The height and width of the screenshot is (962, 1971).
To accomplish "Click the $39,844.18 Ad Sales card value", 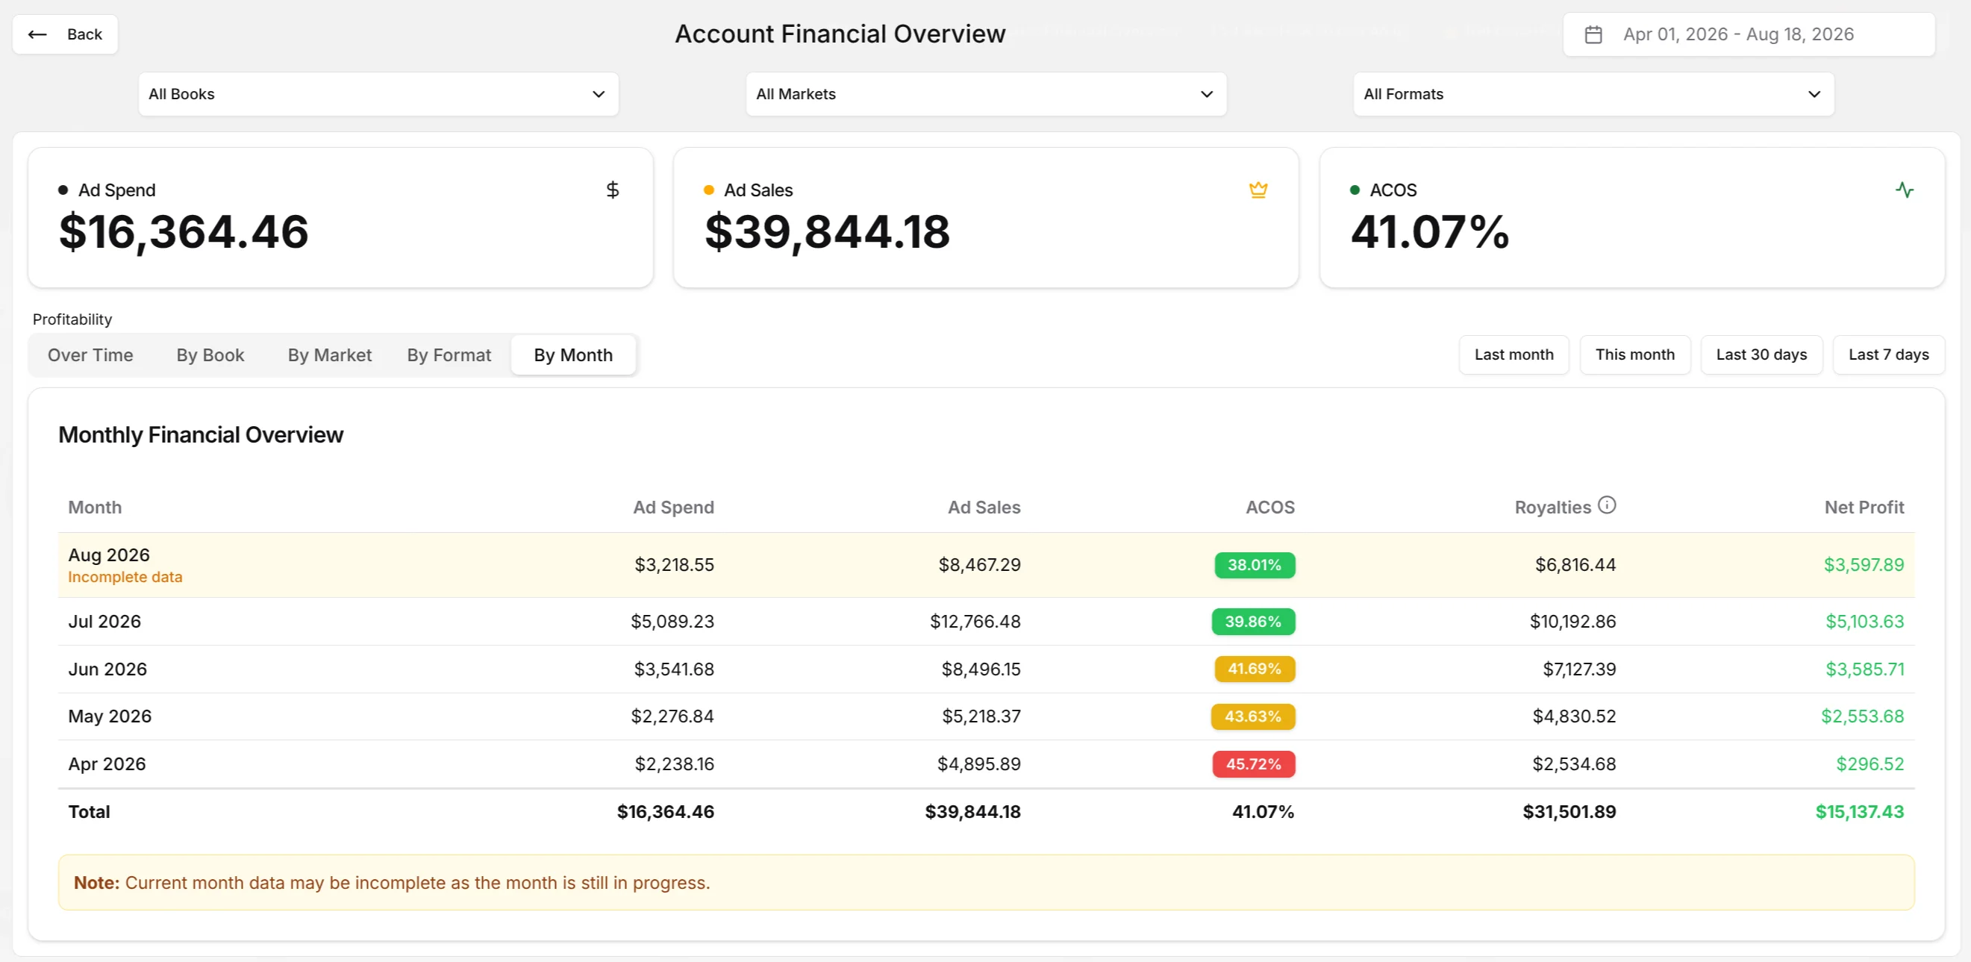I will 827,232.
